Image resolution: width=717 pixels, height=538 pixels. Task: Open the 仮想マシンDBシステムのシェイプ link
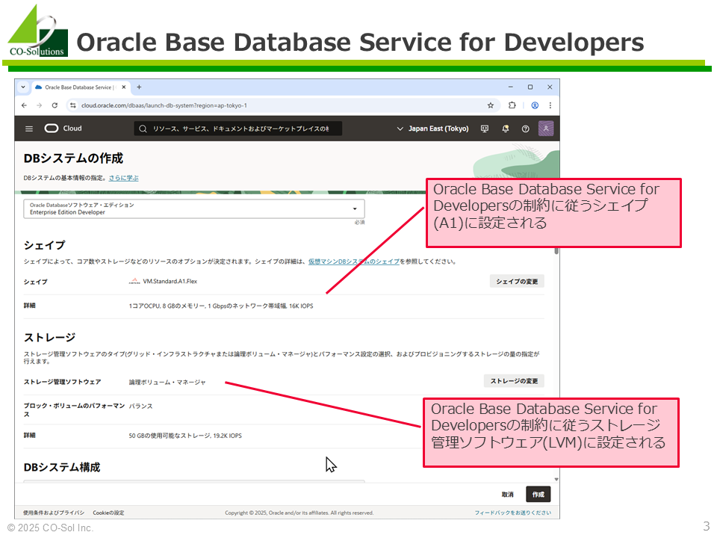353,262
